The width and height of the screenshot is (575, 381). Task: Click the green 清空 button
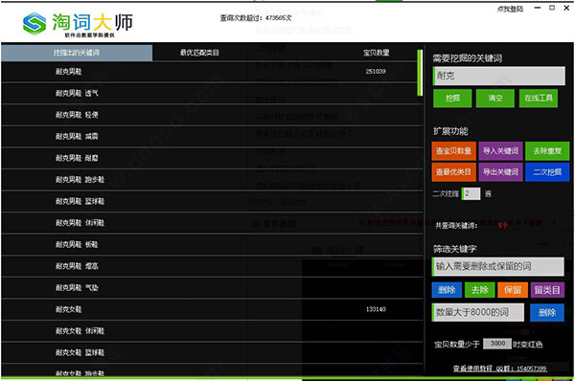[495, 99]
